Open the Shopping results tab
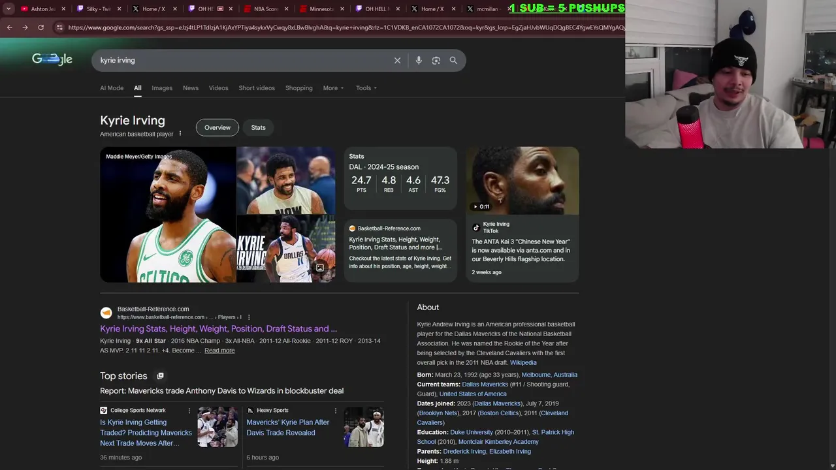This screenshot has width=836, height=470. click(x=299, y=88)
